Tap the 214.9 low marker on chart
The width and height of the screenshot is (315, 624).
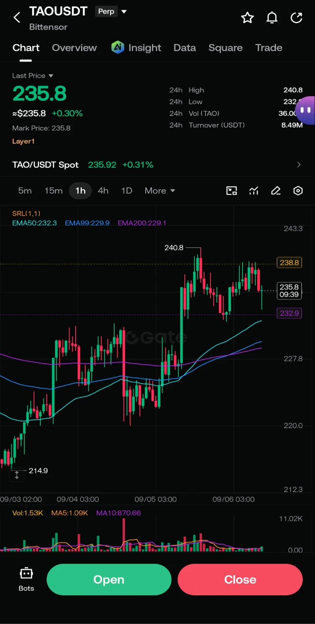(38, 471)
